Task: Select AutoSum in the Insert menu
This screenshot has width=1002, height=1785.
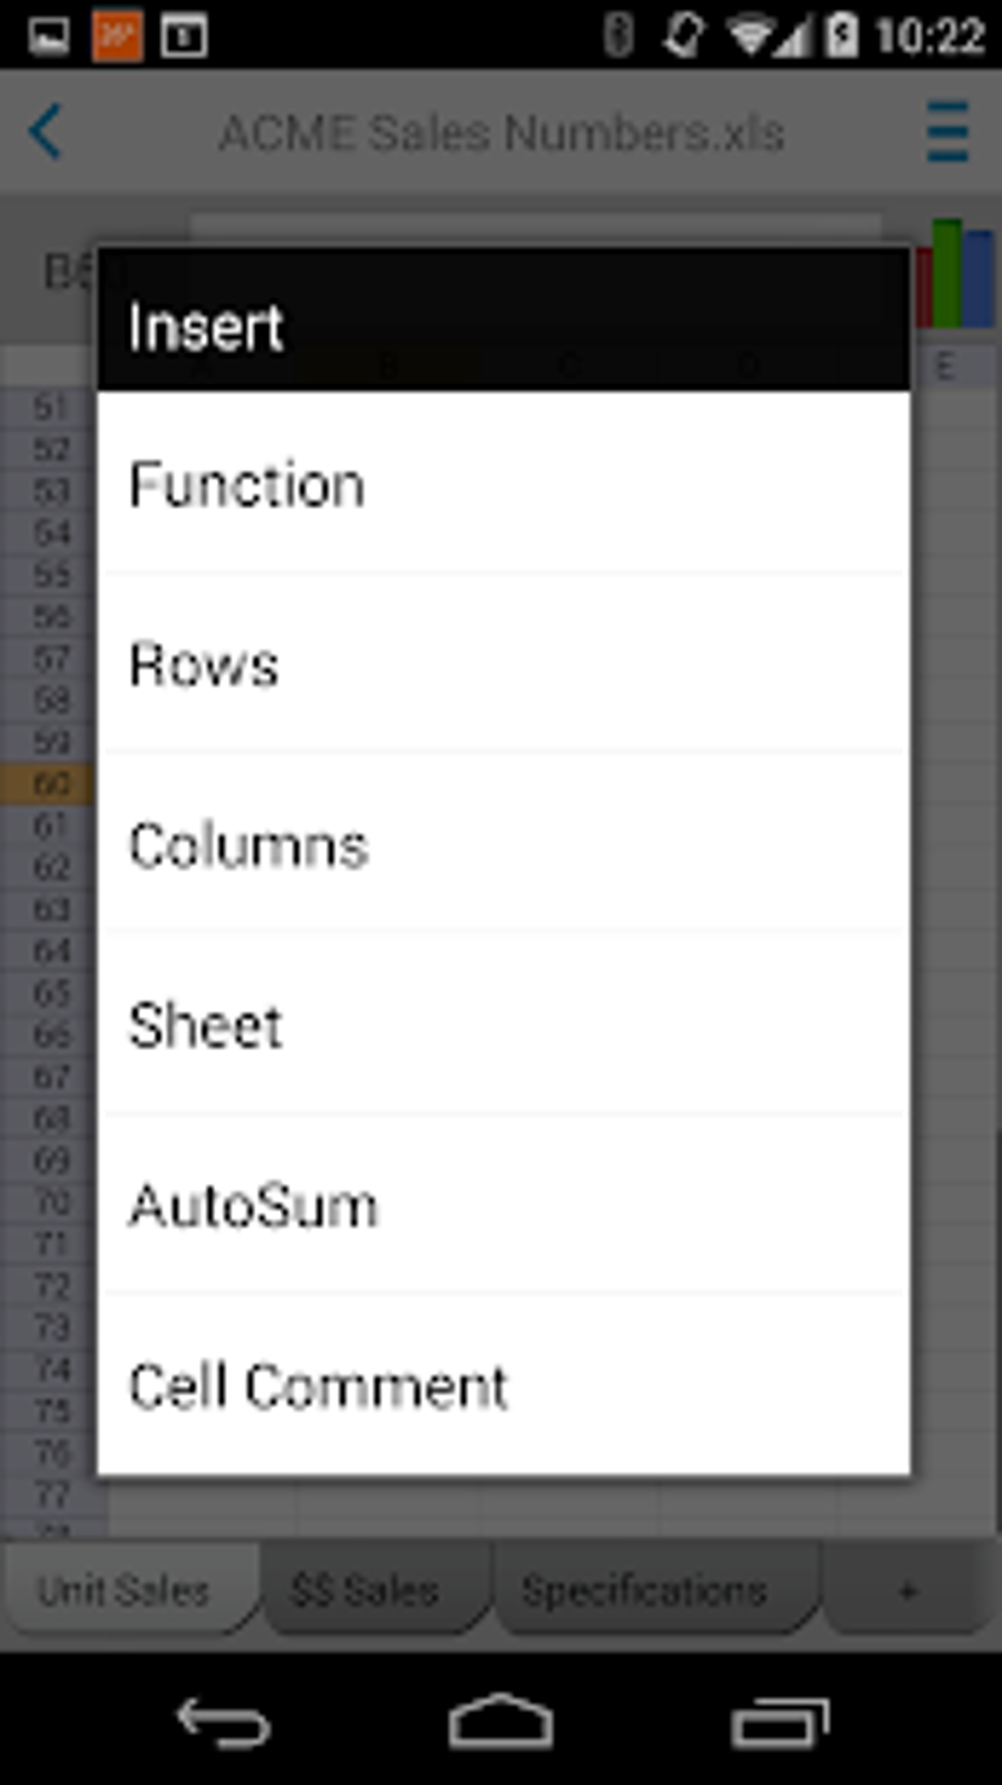Action: point(503,1205)
